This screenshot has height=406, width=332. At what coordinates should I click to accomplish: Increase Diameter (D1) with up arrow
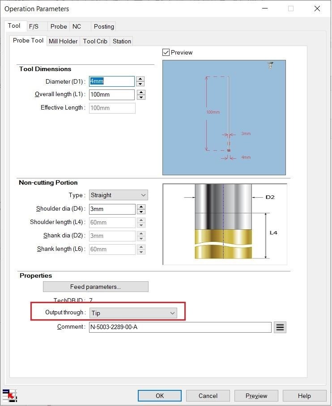140,79
